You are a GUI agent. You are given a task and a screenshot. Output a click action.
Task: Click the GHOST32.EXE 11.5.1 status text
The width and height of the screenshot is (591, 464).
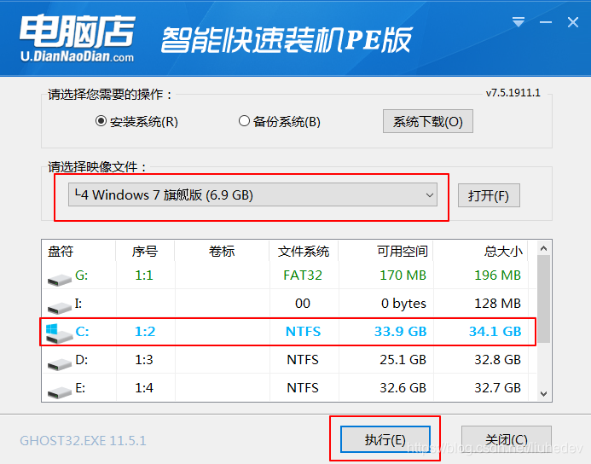click(x=83, y=441)
